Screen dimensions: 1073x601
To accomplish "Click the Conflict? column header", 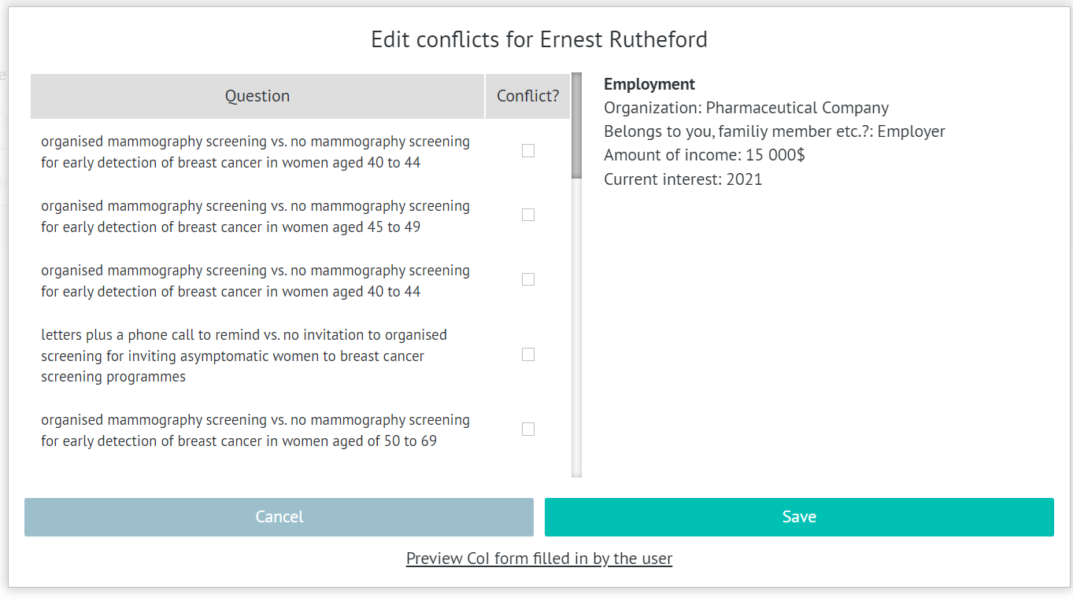I will [527, 95].
